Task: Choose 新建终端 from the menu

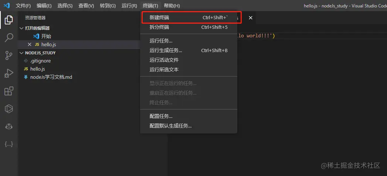Action: coord(189,17)
